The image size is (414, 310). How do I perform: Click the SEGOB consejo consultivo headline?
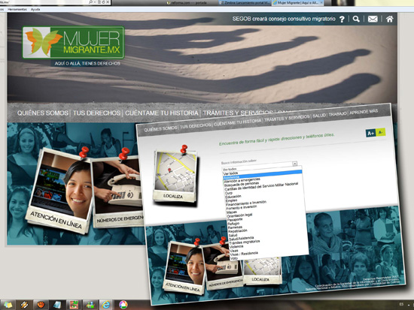(x=284, y=19)
